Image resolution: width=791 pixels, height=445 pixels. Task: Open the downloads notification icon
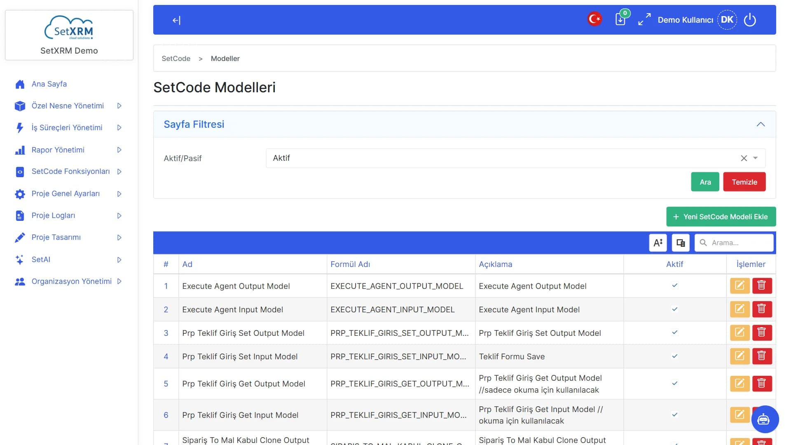[621, 19]
